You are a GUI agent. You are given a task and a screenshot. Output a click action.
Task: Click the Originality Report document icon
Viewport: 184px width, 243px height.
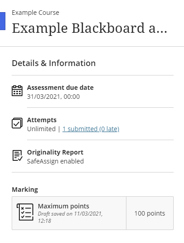pyautogui.click(x=18, y=155)
